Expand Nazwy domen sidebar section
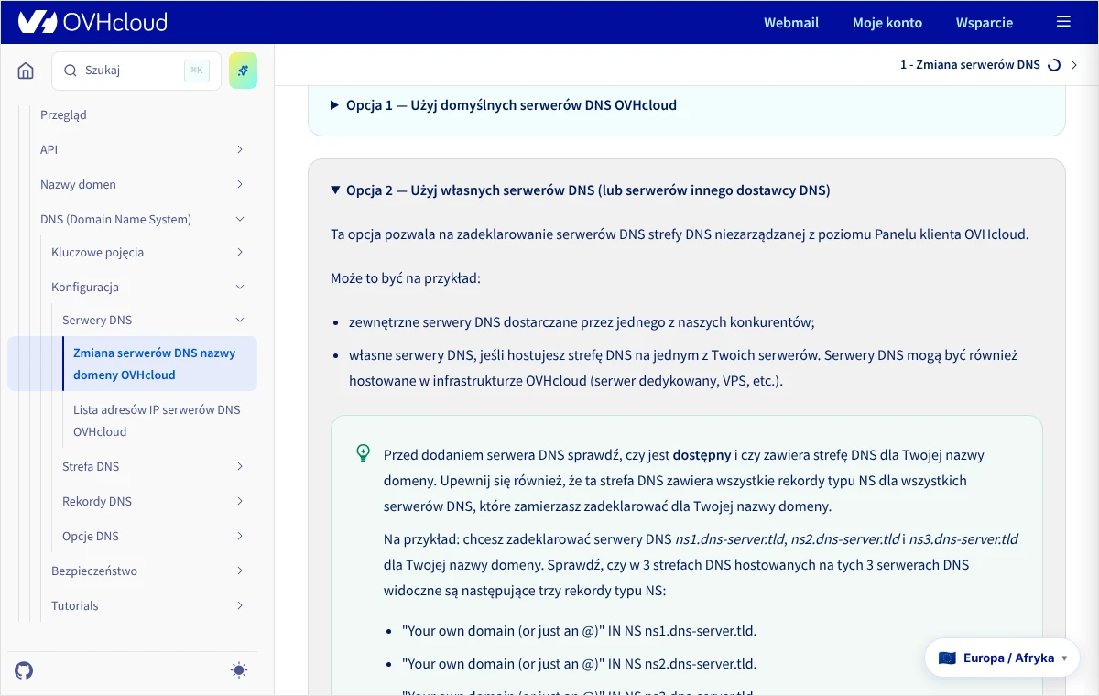Viewport: 1099px width, 696px height. pos(142,184)
